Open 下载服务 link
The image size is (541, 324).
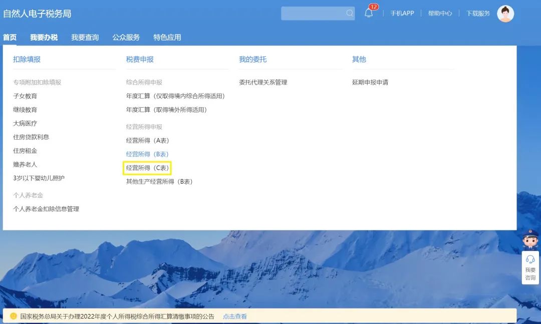pyautogui.click(x=478, y=14)
